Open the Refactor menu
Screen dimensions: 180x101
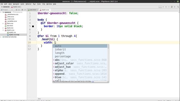[28, 4]
